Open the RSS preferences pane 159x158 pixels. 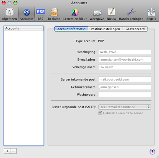pyautogui.click(x=41, y=14)
